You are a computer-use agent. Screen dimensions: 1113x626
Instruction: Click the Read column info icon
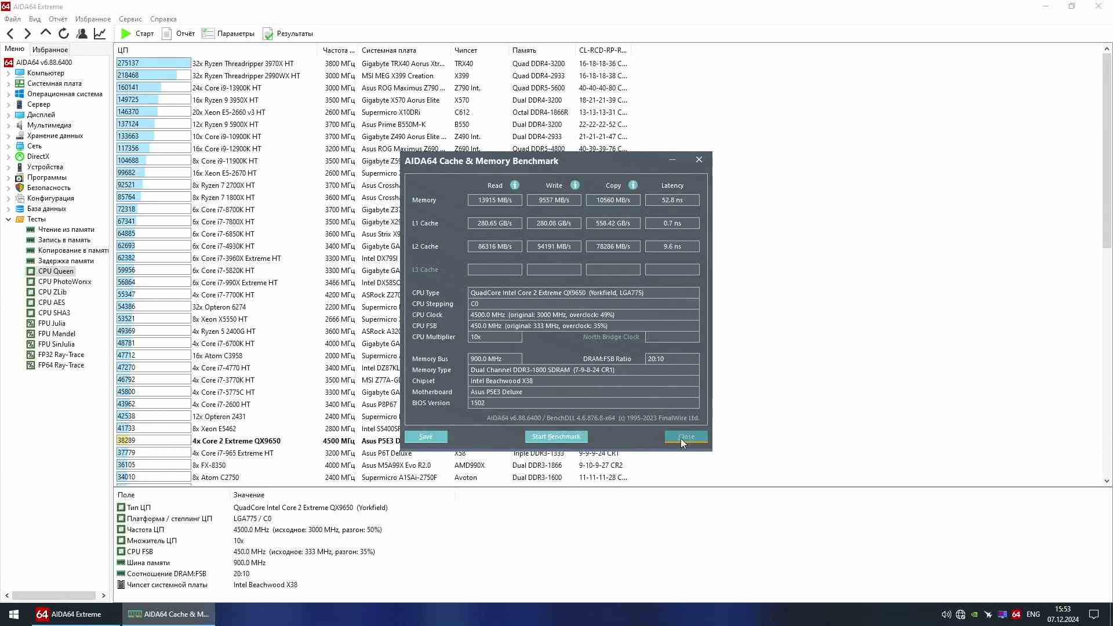point(515,185)
